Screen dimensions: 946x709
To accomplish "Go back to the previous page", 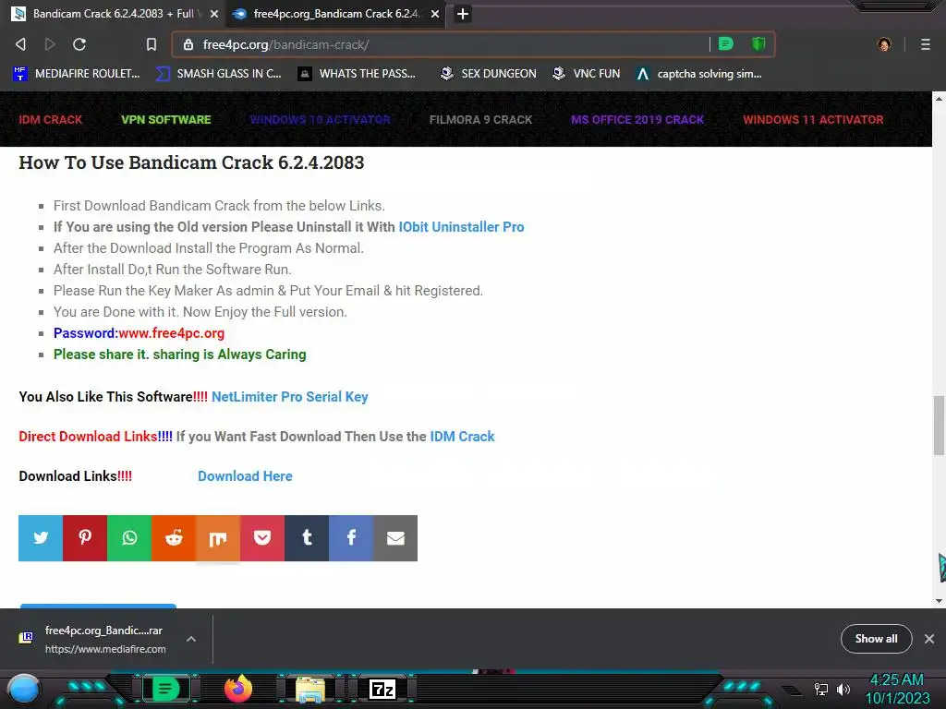I will tap(20, 44).
